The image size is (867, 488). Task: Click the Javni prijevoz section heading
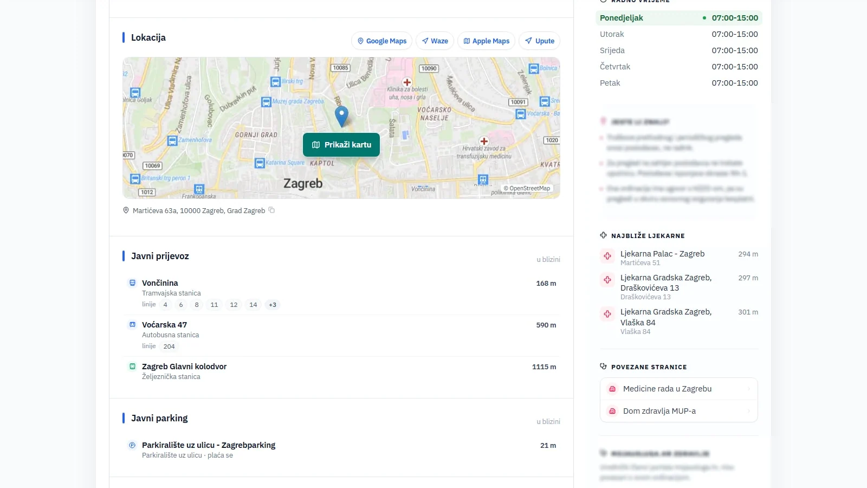[x=160, y=256]
